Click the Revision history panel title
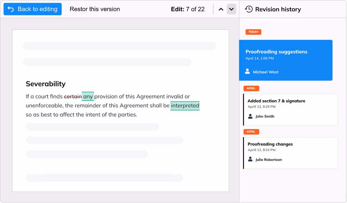The width and height of the screenshot is (347, 203). point(278,9)
